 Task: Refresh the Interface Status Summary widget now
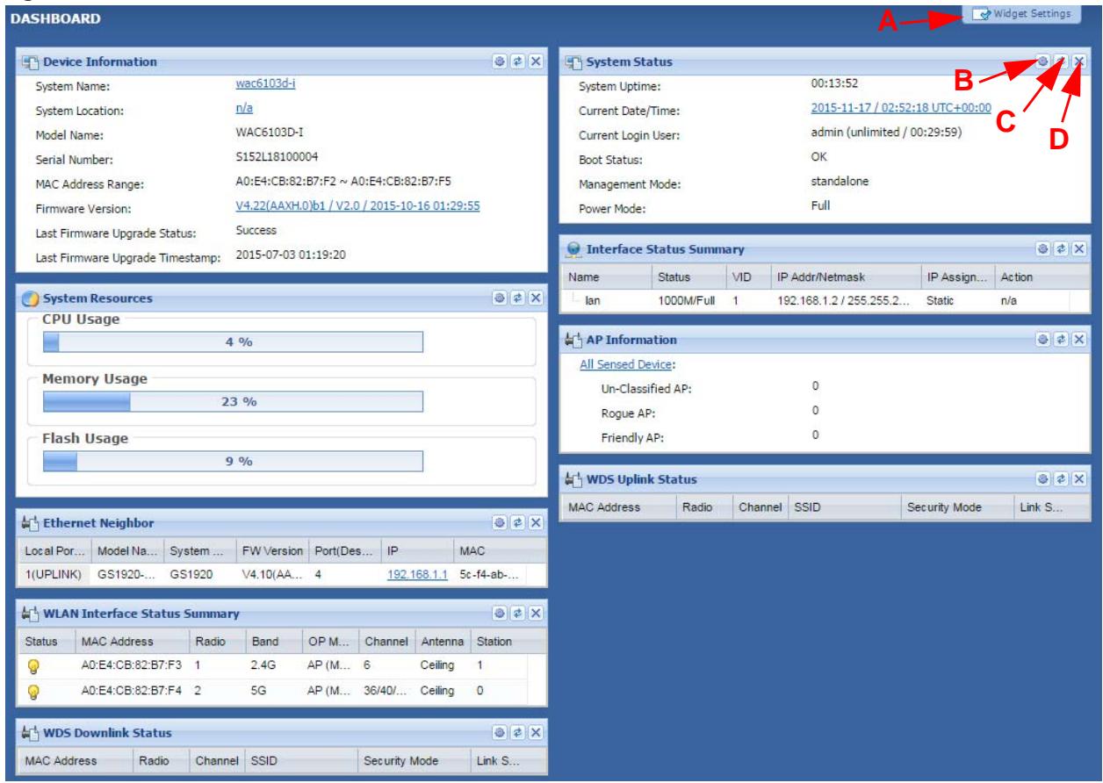(x=1061, y=250)
